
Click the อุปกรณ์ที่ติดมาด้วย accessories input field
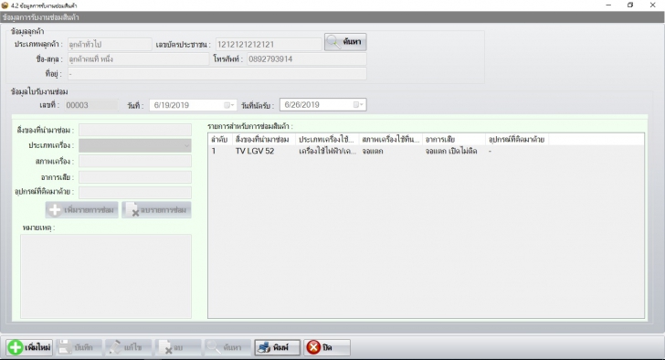pos(135,192)
